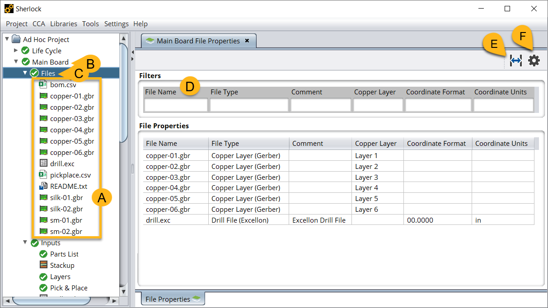
Task: Close the Main Board File Properties tab
Action: click(247, 41)
